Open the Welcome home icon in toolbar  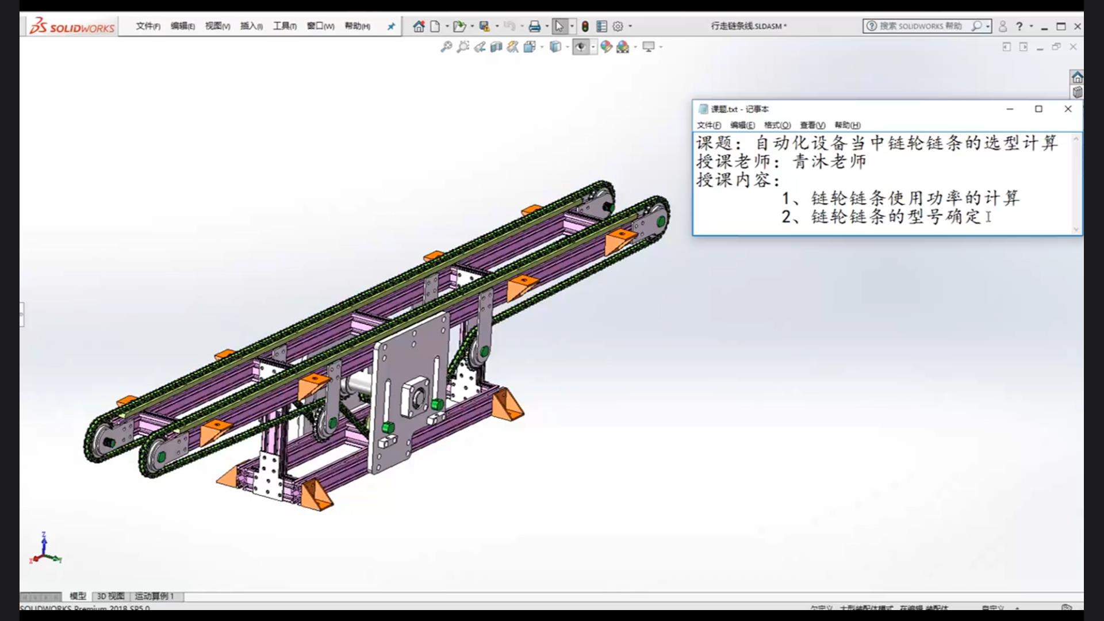pyautogui.click(x=419, y=26)
